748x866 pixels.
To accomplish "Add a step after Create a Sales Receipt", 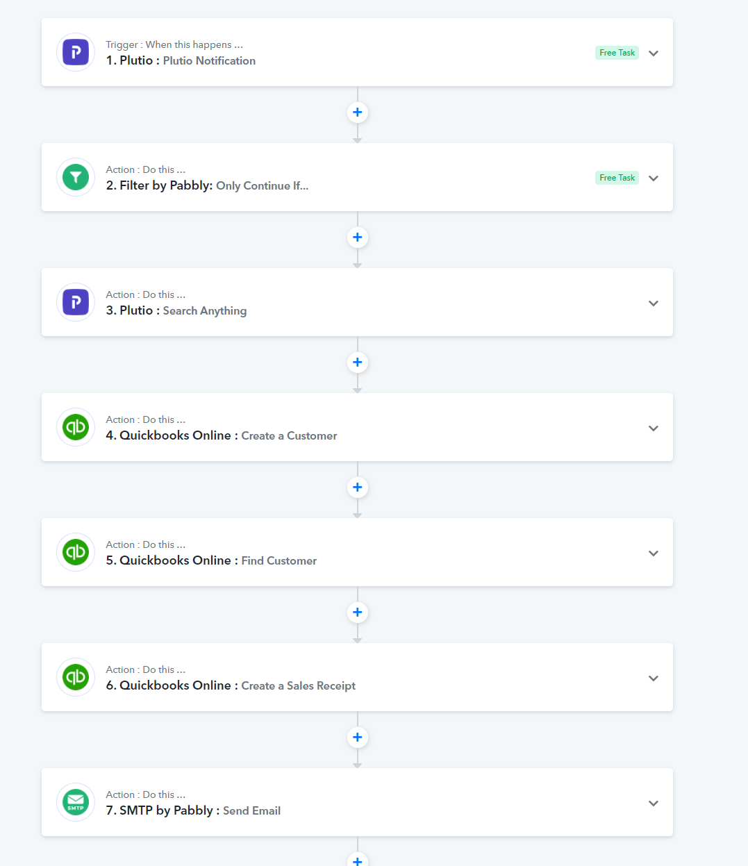I will click(x=358, y=738).
